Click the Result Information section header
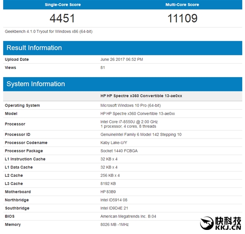Image resolution: width=245 pixels, height=234 pixels. click(x=122, y=48)
